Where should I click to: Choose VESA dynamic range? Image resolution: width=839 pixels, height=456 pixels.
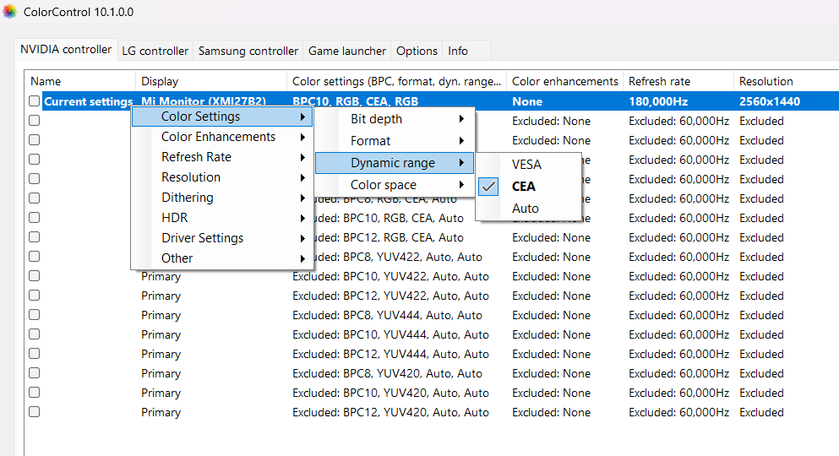(x=528, y=165)
